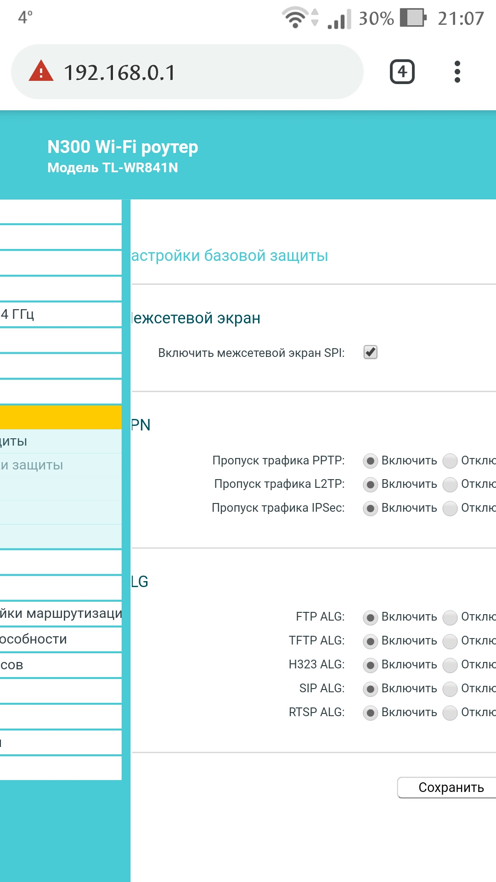Disable TFTP ALG radio option
This screenshot has height=882, width=496.
(450, 641)
